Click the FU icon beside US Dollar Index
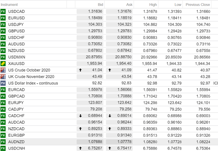The height and width of the screenshot is (151, 218). point(3,83)
